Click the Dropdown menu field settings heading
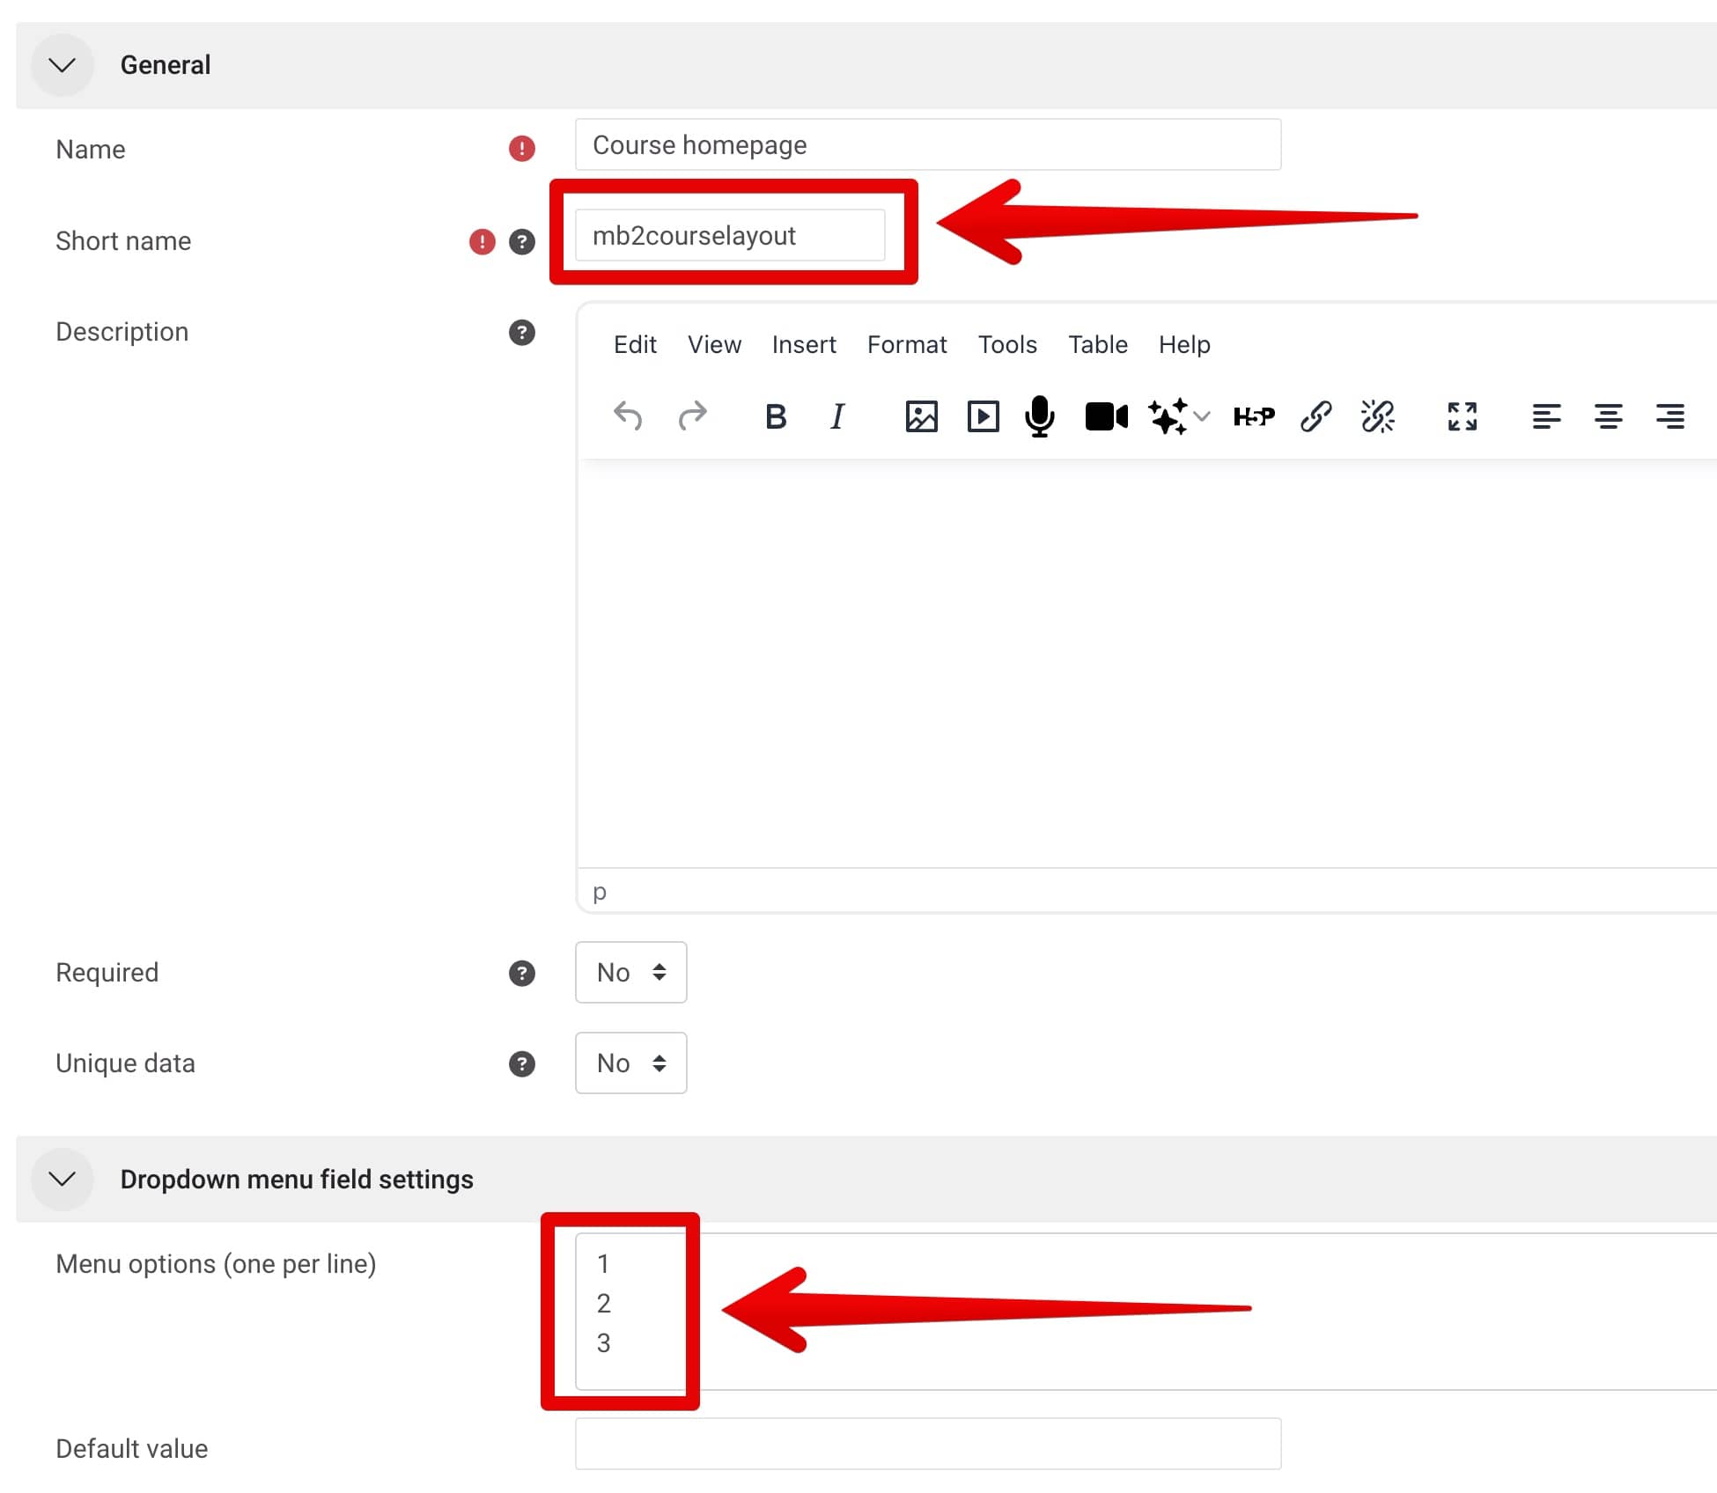Image resolution: width=1717 pixels, height=1493 pixels. (297, 1180)
